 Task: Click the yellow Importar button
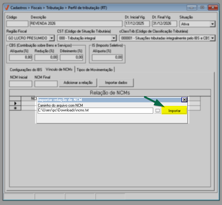[174, 111]
